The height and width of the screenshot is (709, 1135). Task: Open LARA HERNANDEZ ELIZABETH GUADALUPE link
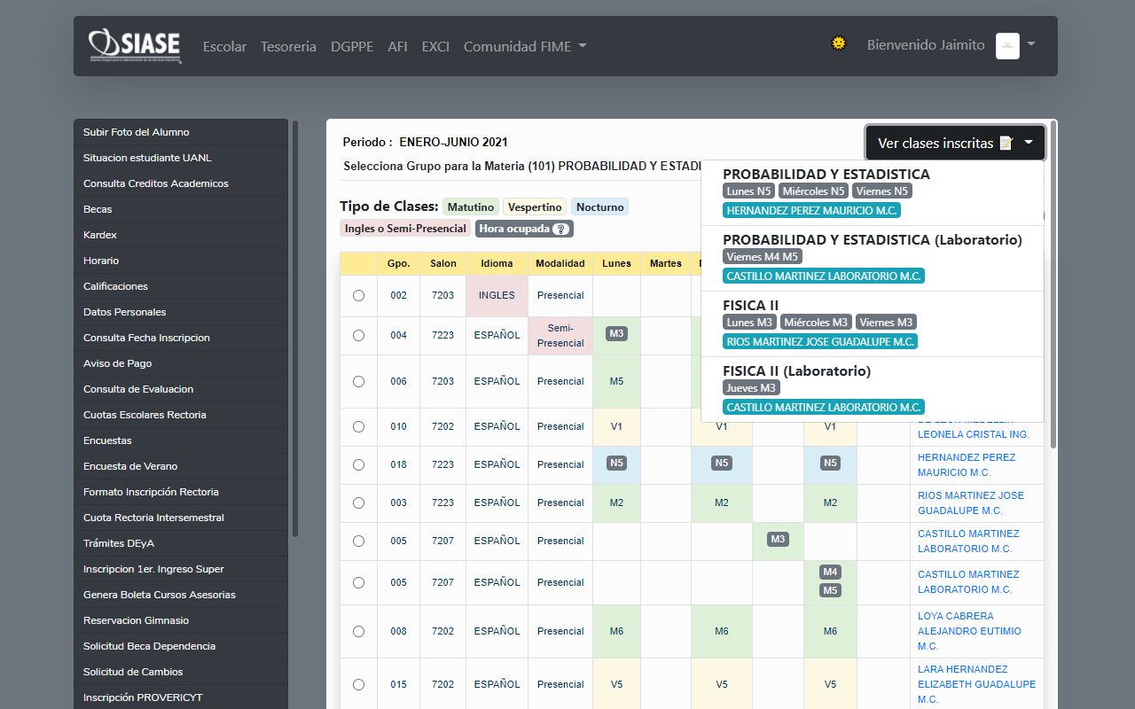click(x=976, y=684)
